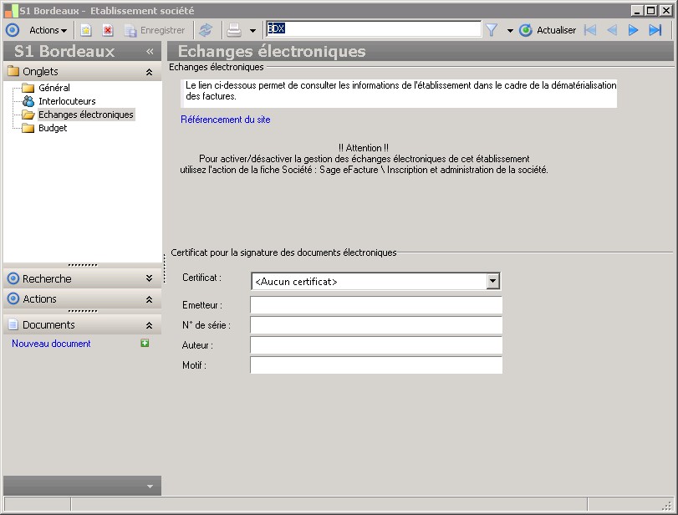The height and width of the screenshot is (515, 678).
Task: Click the refresh arrows toolbar icon
Action: point(206,30)
